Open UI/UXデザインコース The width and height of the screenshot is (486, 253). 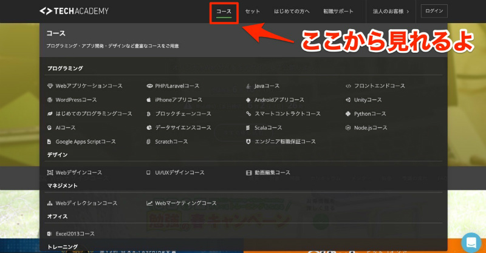pyautogui.click(x=180, y=172)
